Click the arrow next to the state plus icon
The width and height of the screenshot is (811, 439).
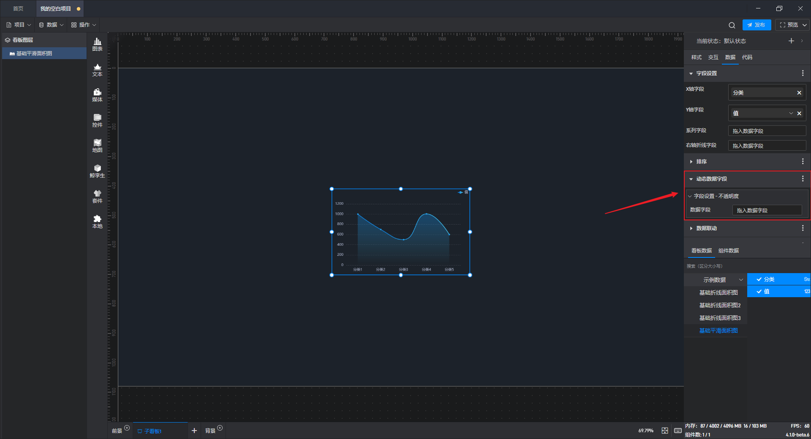point(802,41)
